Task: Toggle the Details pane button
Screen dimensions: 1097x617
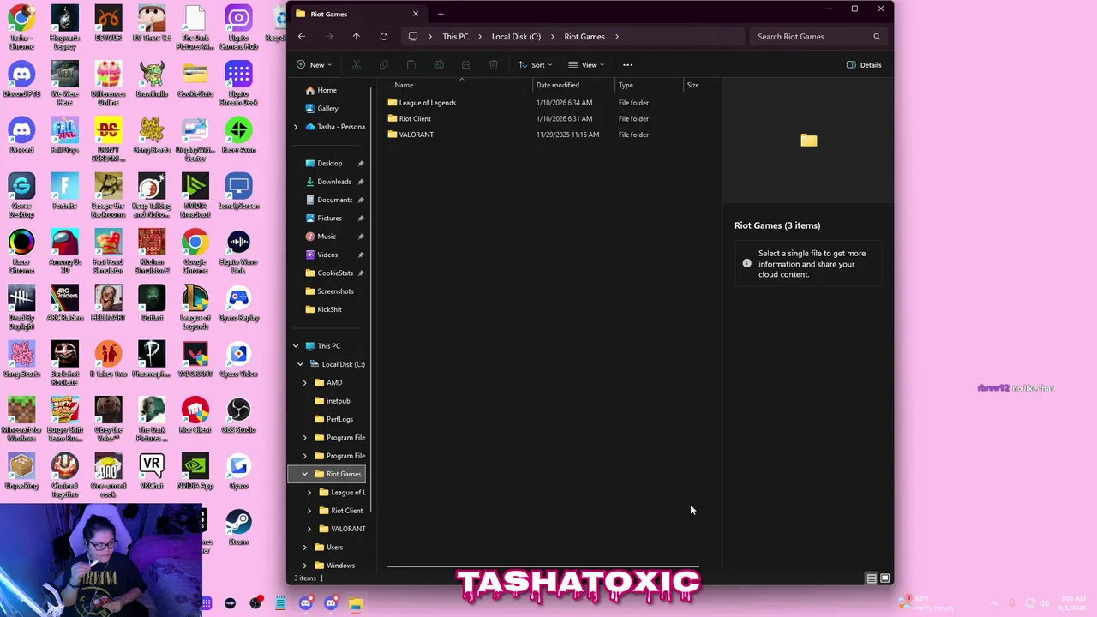Action: (x=864, y=65)
